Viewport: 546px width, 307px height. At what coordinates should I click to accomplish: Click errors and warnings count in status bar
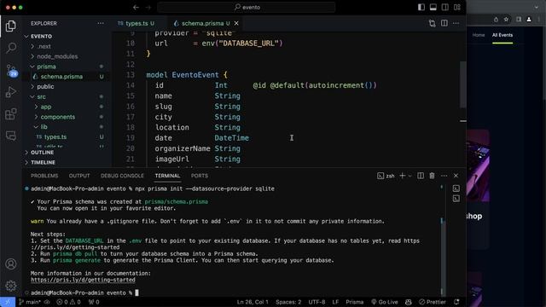68,302
